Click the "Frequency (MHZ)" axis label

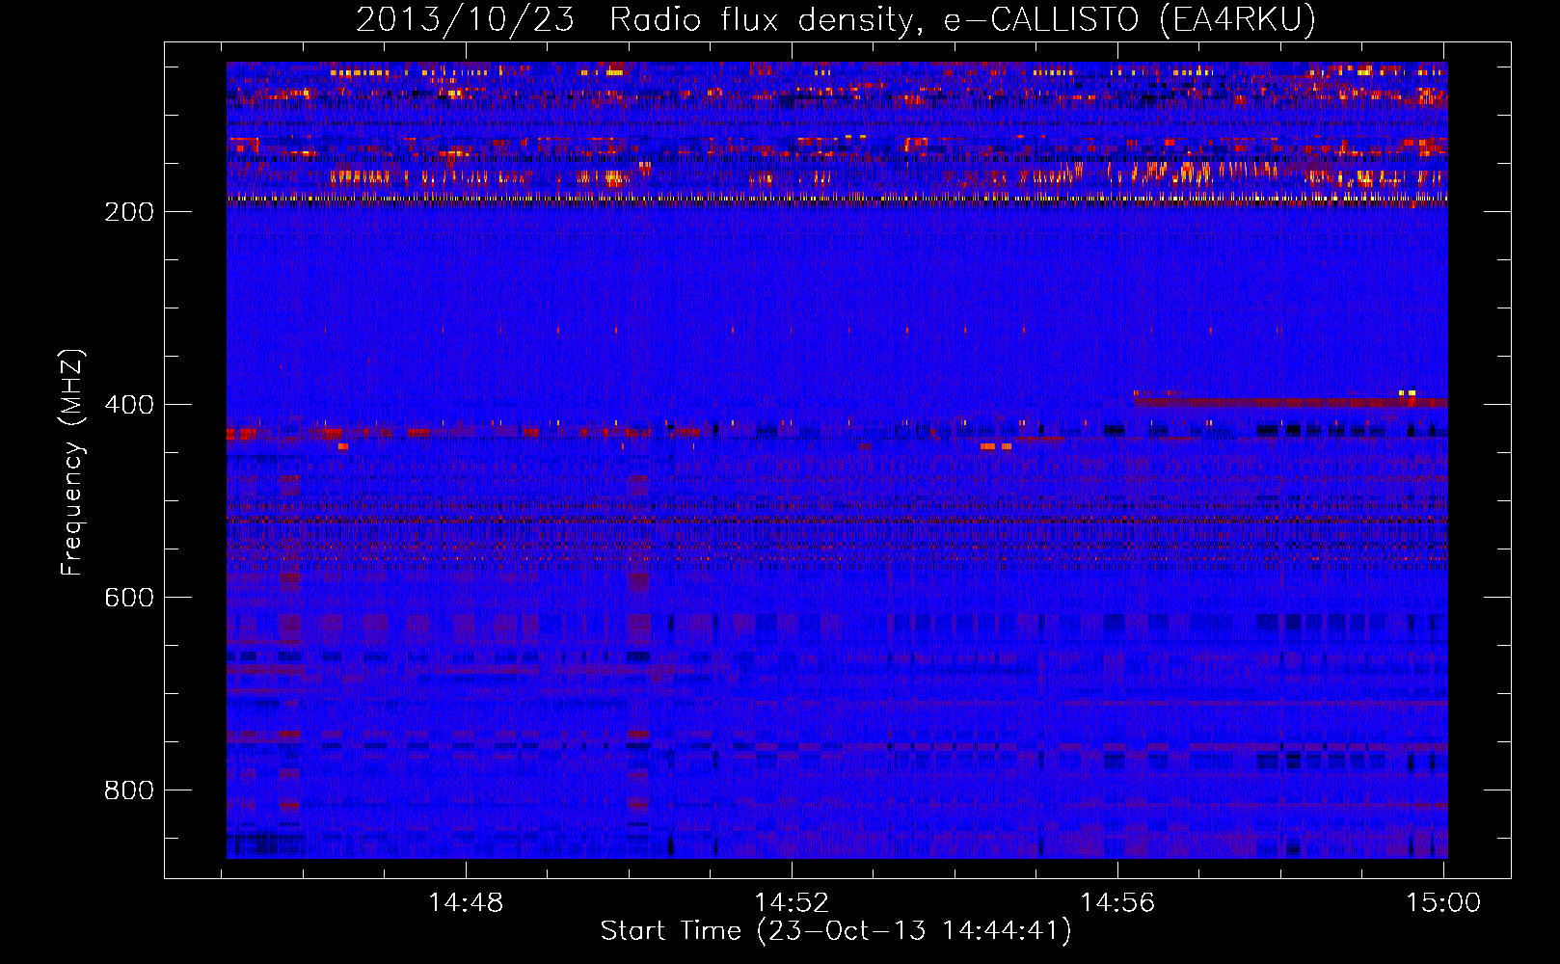click(71, 463)
